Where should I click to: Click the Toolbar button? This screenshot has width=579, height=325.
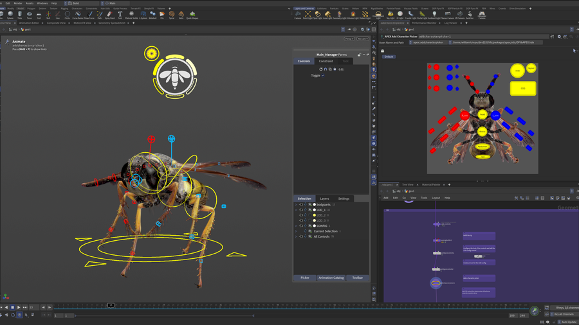click(x=358, y=278)
